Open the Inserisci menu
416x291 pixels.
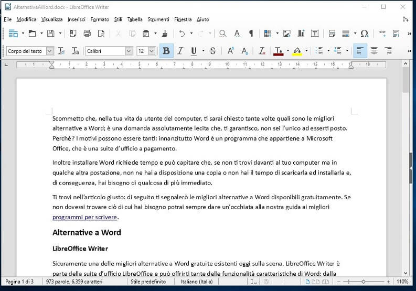[77, 19]
